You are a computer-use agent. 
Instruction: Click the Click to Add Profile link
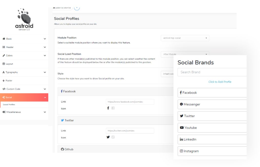pyautogui.click(x=220, y=82)
